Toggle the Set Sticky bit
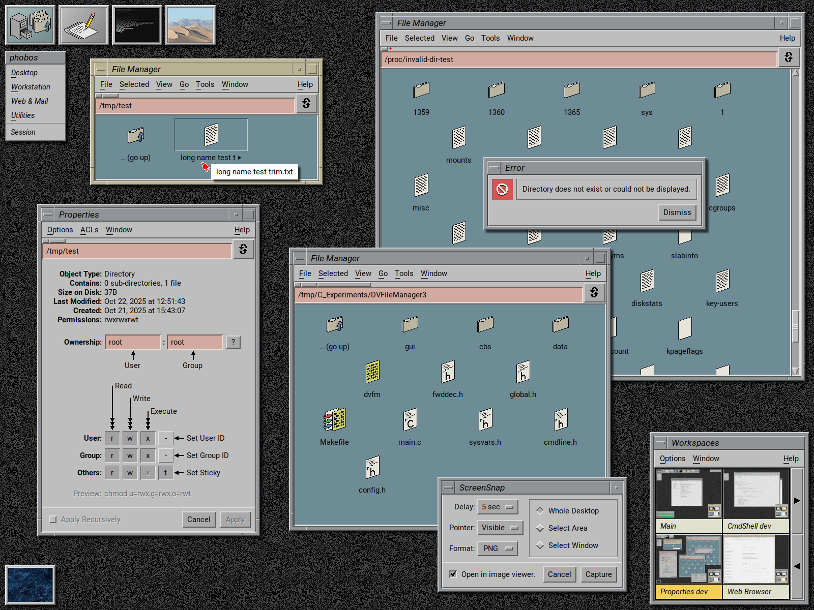 click(166, 473)
